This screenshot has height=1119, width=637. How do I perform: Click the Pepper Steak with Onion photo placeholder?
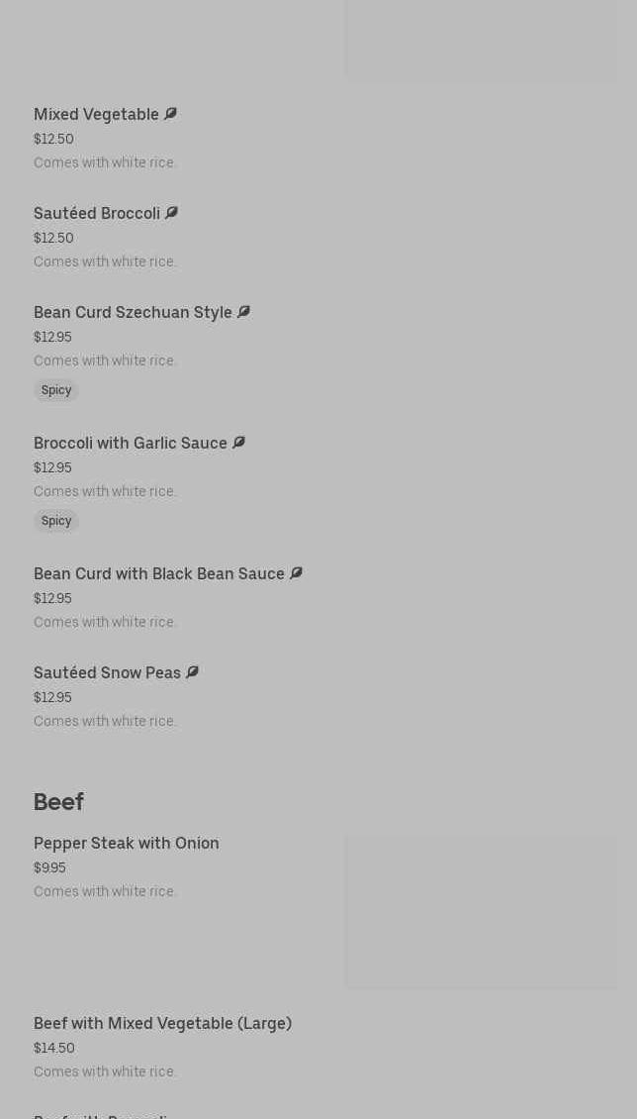coord(481,911)
